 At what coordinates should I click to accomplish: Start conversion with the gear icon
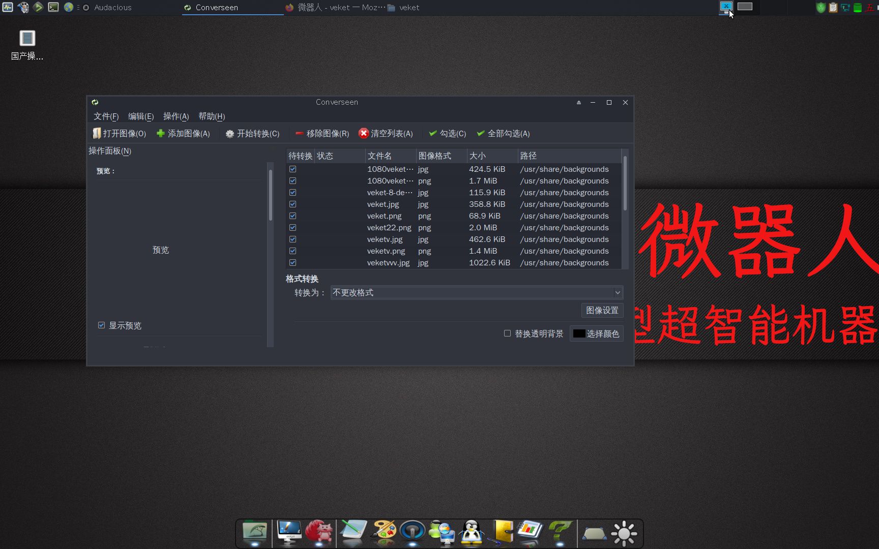(230, 134)
